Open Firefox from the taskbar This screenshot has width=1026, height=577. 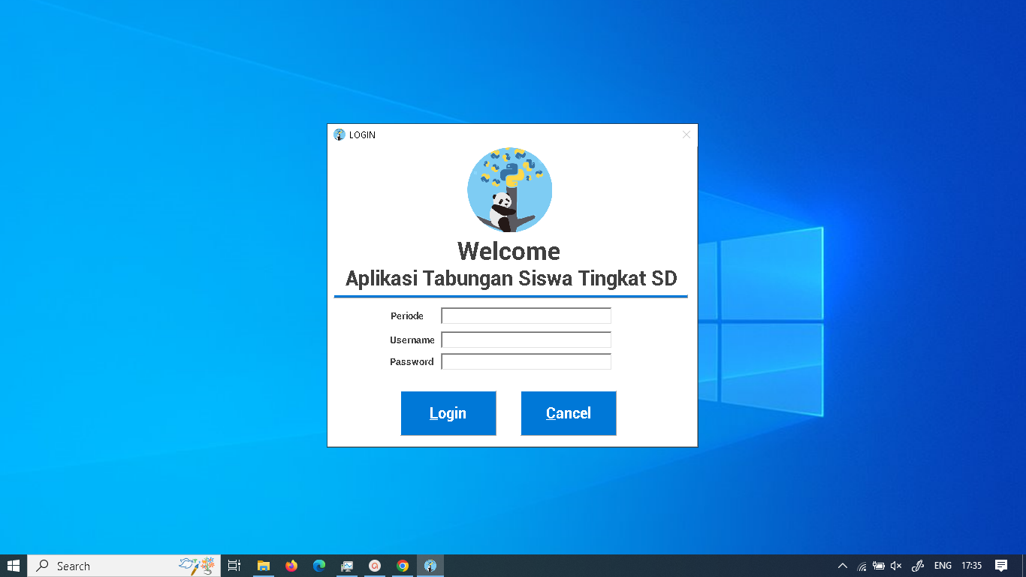pos(291,566)
